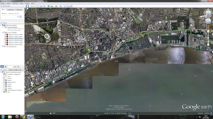The width and height of the screenshot is (213, 119).
Task: Show sunlight across the landscape
Action: pos(52,6)
